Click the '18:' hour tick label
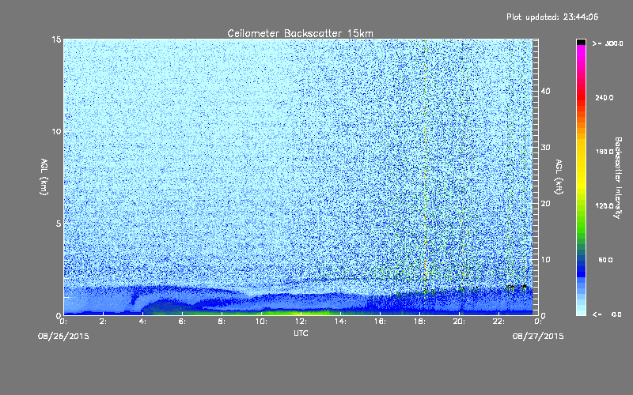633x395 pixels. (x=419, y=322)
